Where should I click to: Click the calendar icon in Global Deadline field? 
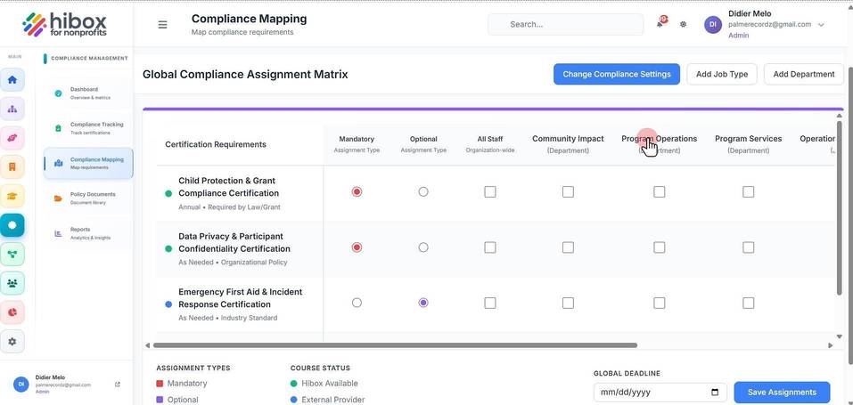coord(715,392)
